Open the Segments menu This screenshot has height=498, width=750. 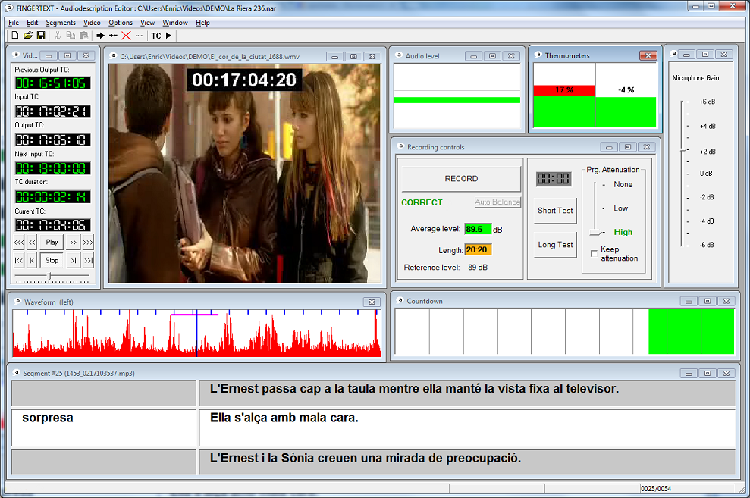pos(61,23)
